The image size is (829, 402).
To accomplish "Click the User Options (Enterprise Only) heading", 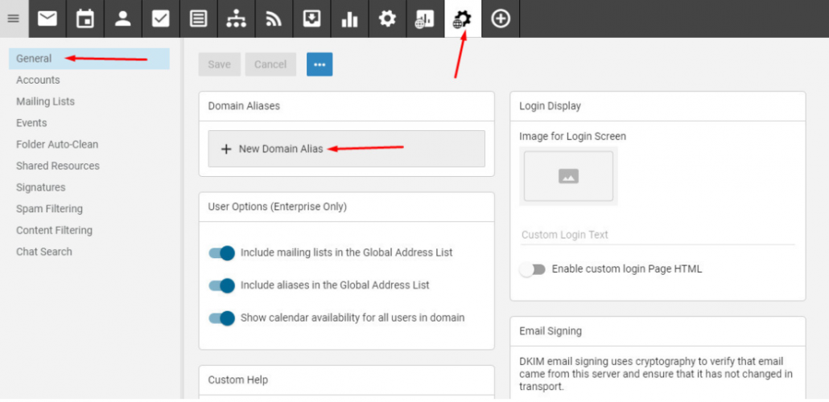I will (x=278, y=207).
